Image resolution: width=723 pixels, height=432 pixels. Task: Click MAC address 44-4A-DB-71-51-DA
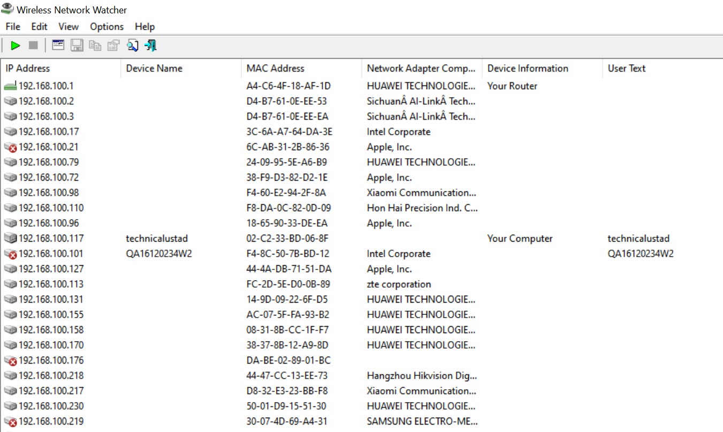288,269
